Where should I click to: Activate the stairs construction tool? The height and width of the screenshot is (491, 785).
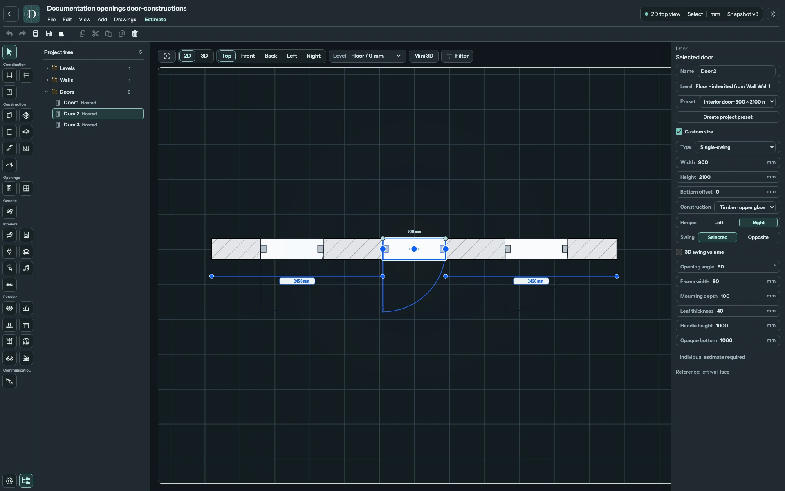tap(9, 149)
